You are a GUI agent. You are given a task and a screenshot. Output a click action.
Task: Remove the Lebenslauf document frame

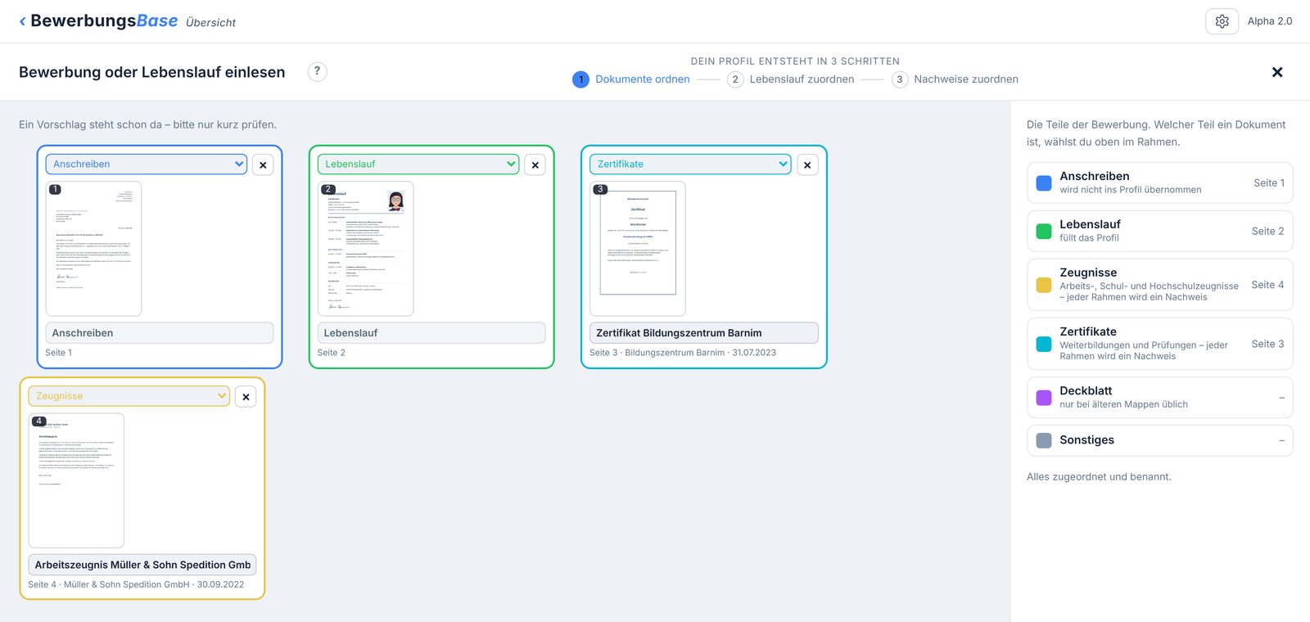coord(535,165)
